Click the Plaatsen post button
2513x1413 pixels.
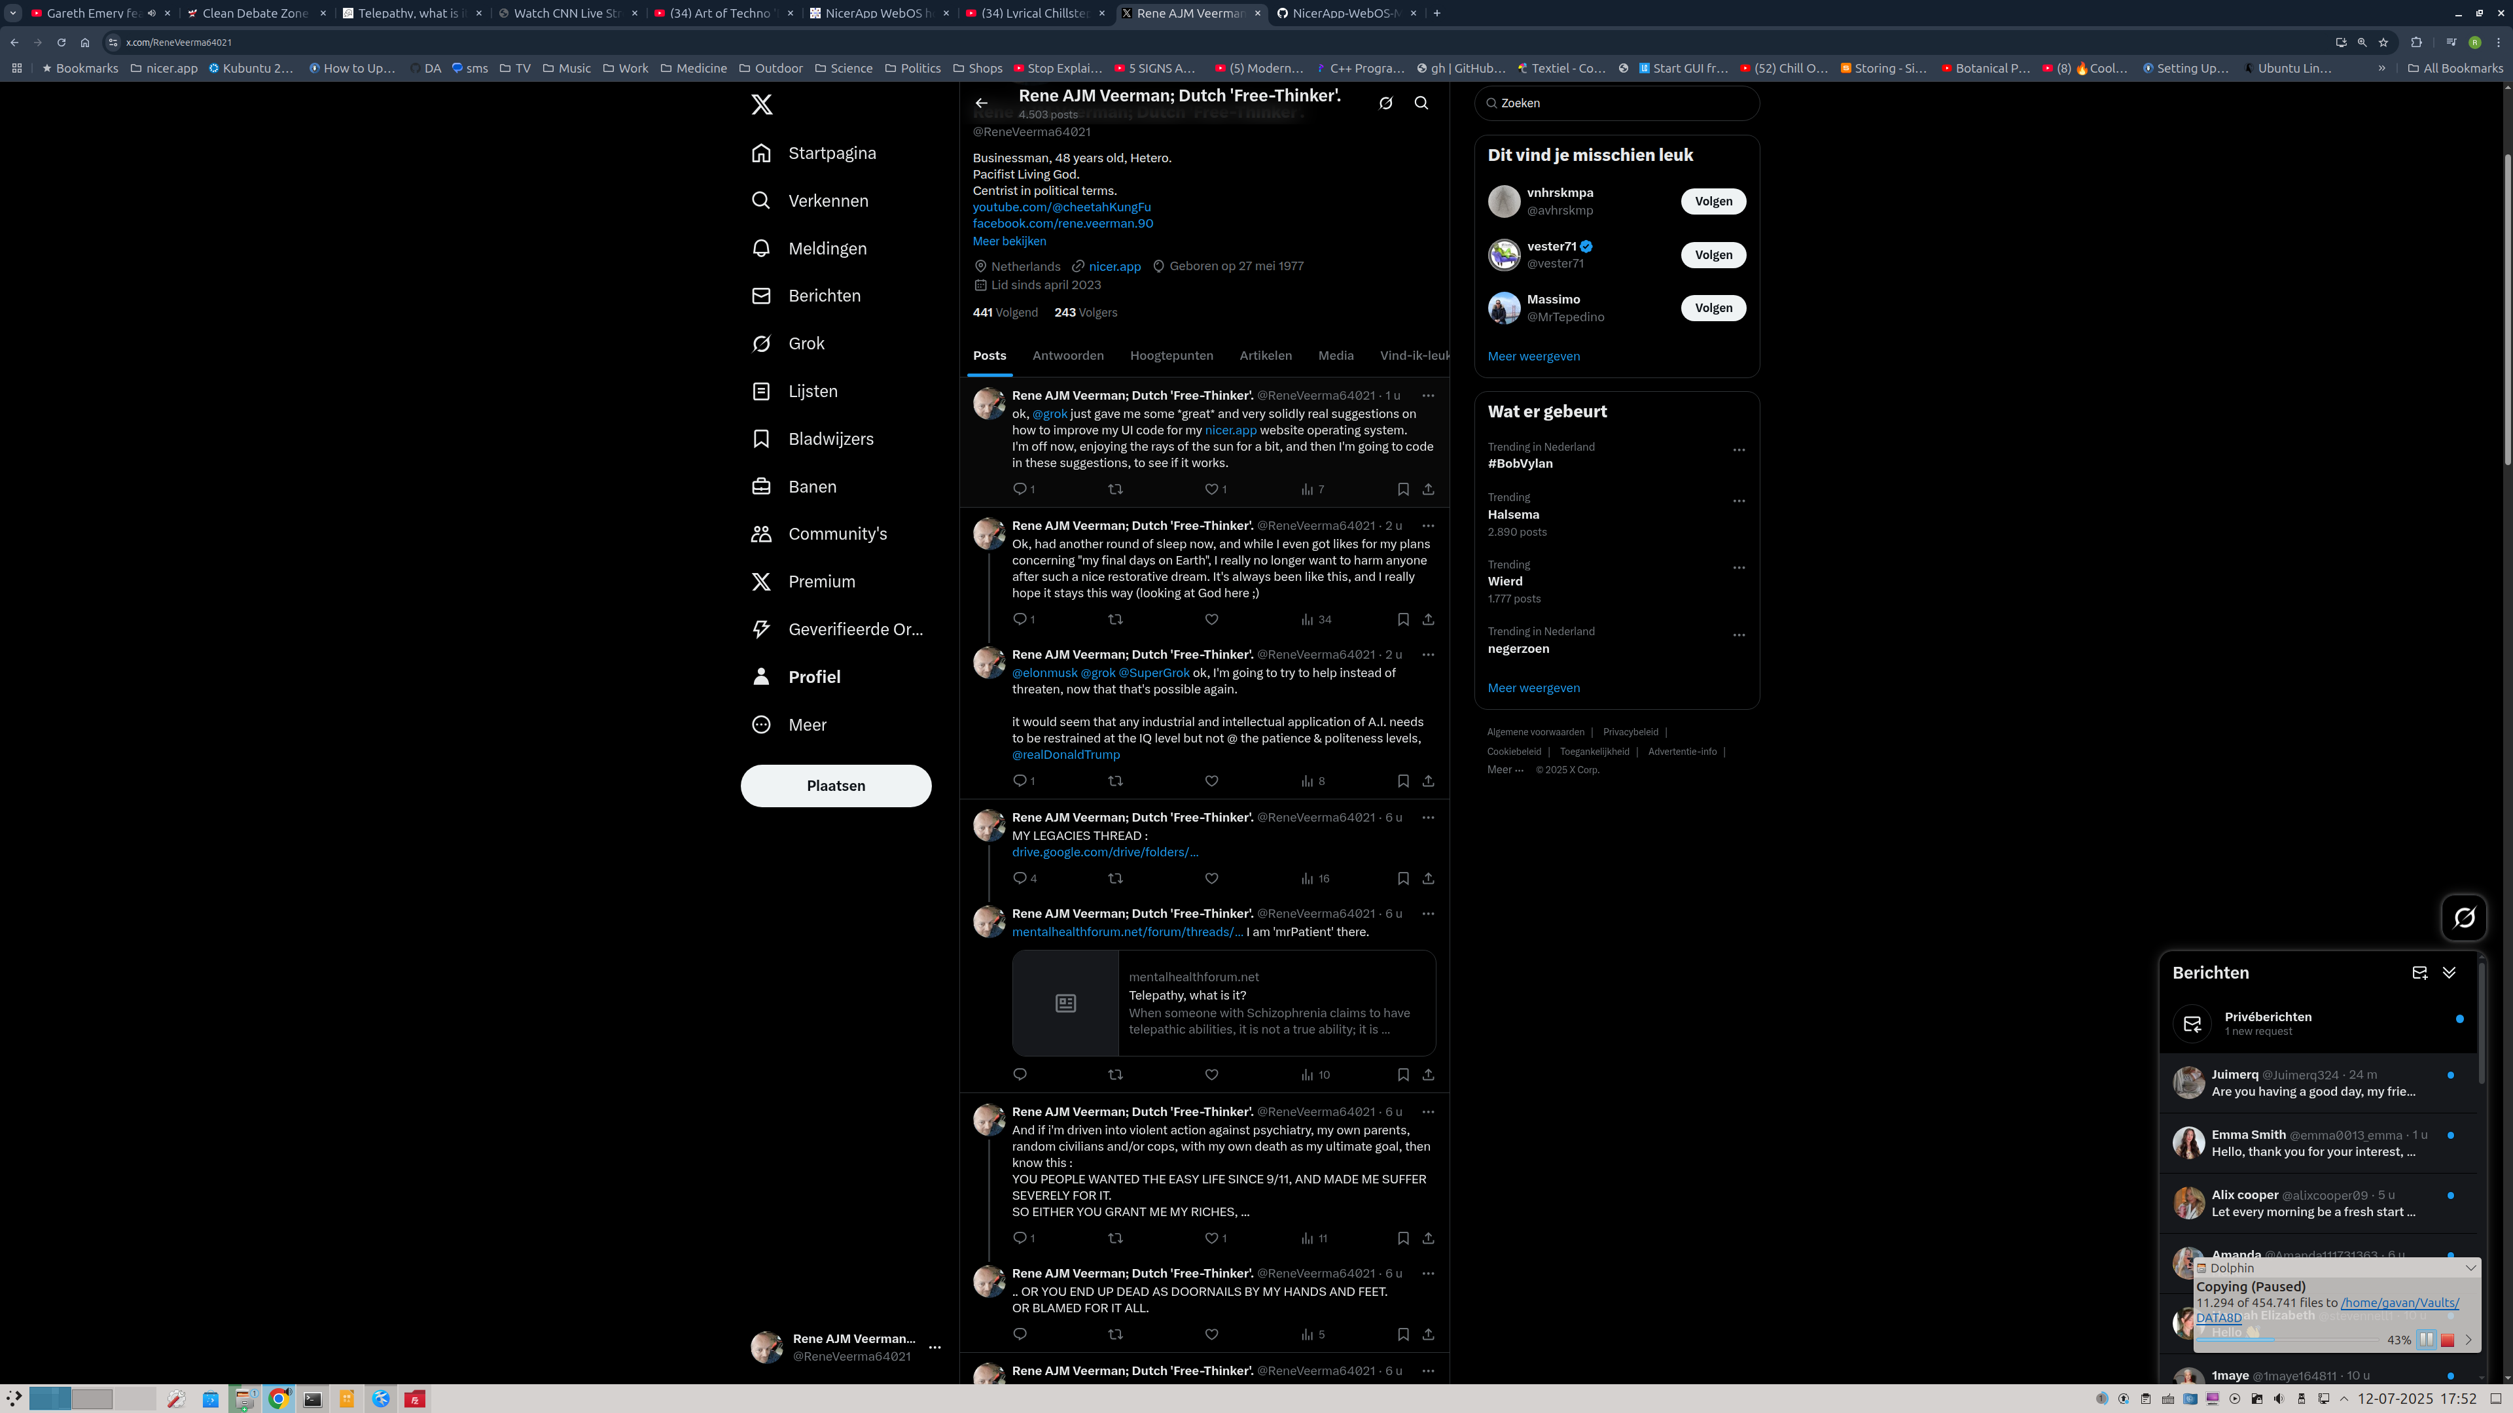(x=836, y=786)
